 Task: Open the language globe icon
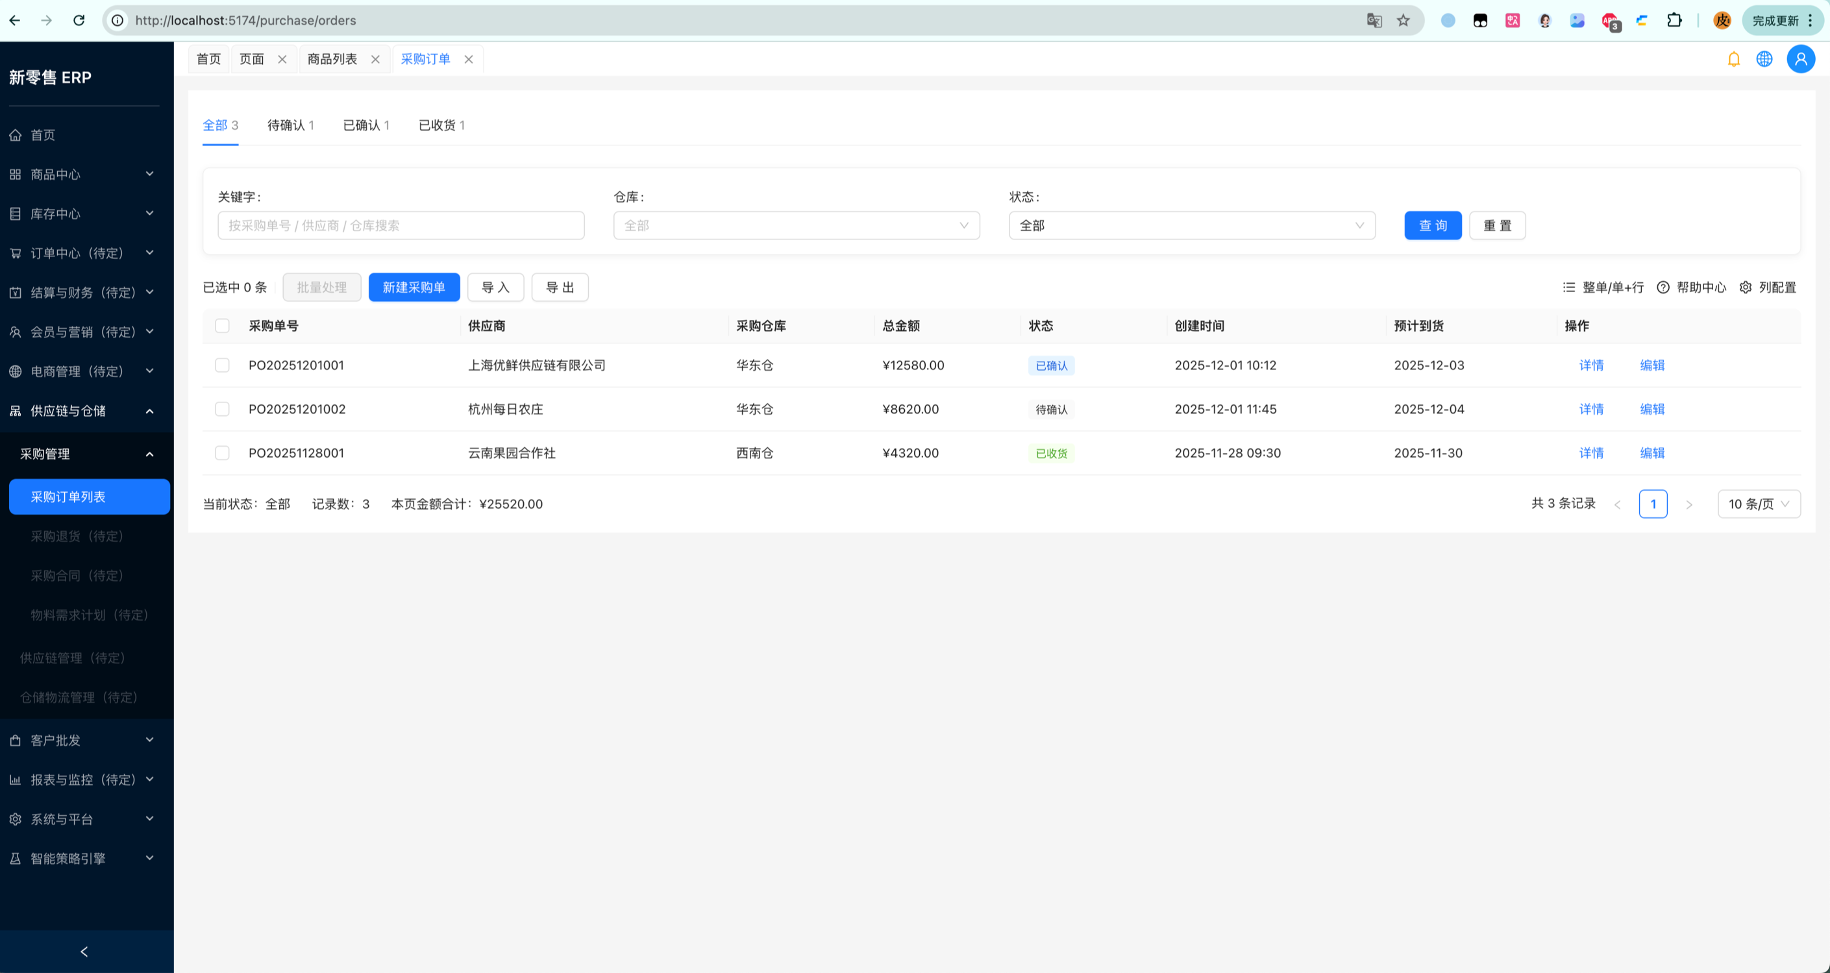point(1764,59)
